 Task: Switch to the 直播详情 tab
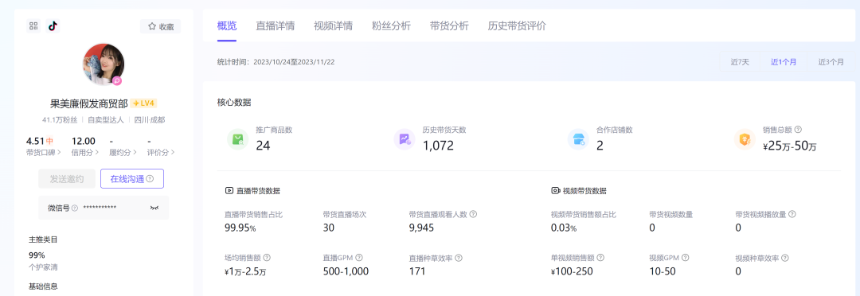[x=275, y=25]
